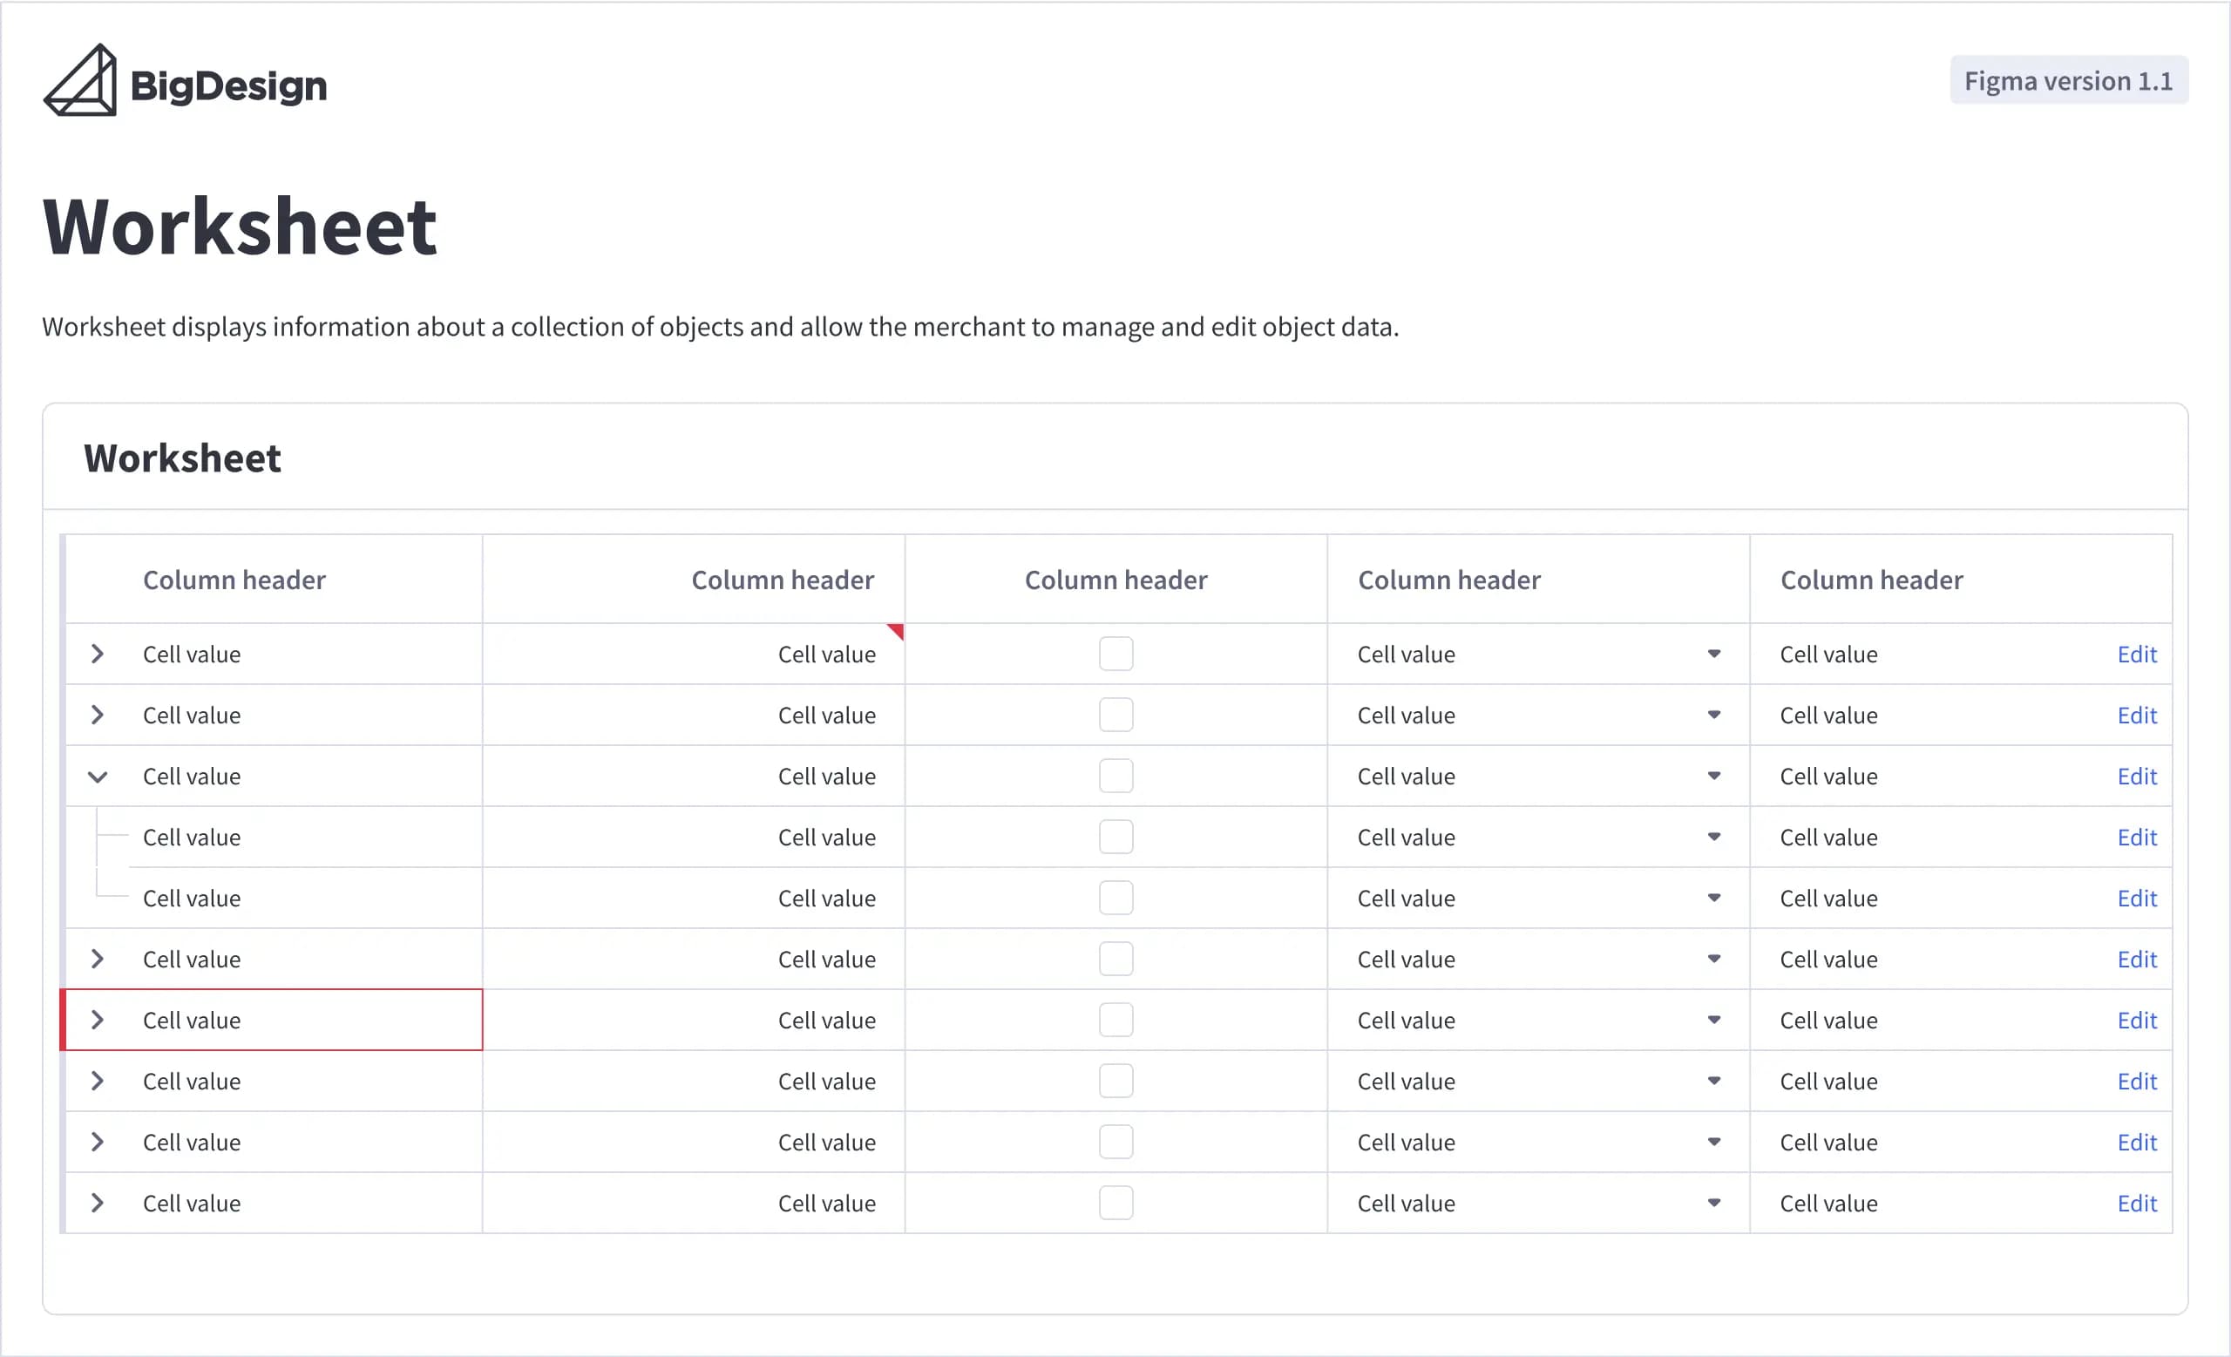
Task: Open the dropdown caret in the second row
Action: click(1714, 715)
